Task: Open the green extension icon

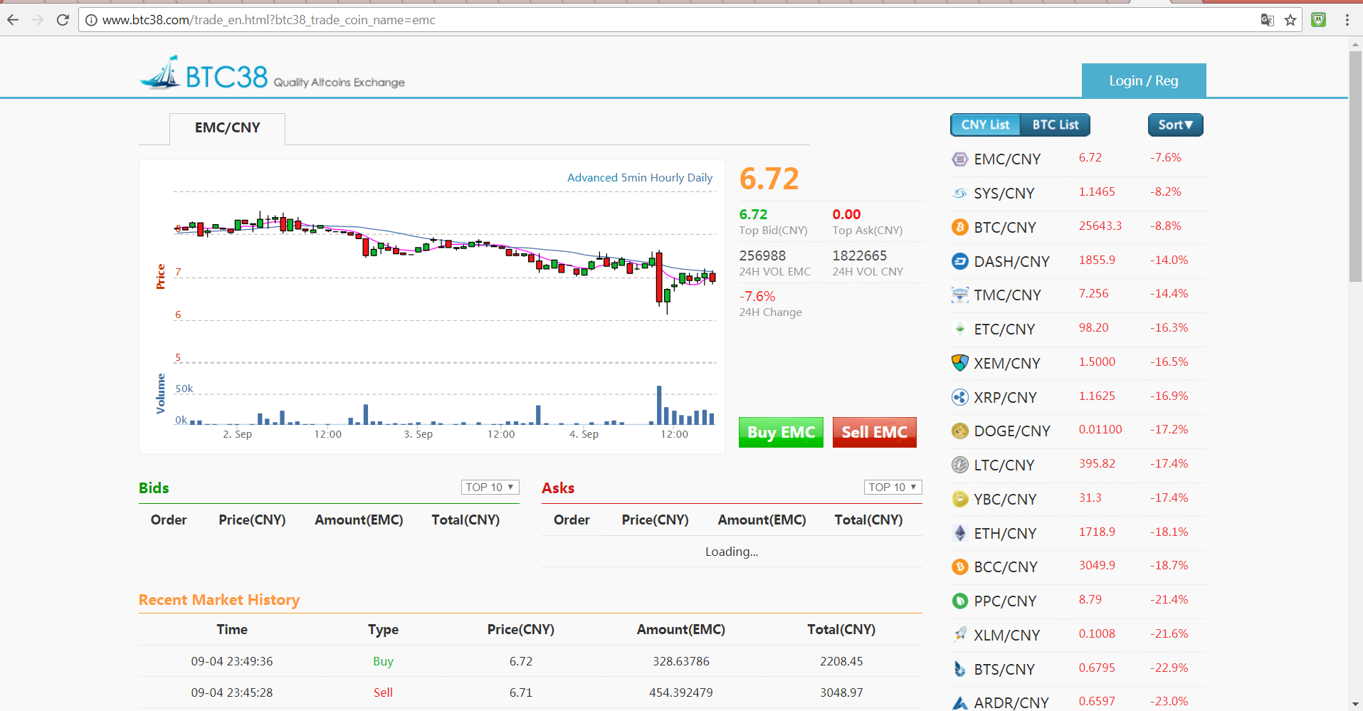Action: click(x=1319, y=20)
